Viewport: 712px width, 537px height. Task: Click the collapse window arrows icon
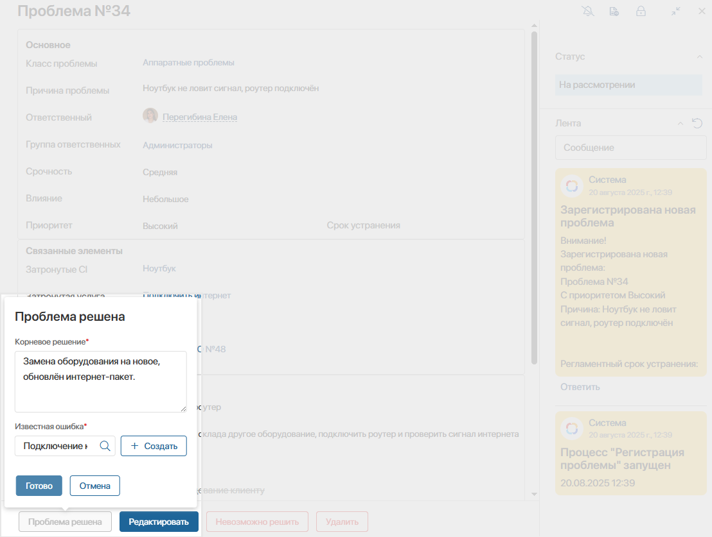coord(675,12)
